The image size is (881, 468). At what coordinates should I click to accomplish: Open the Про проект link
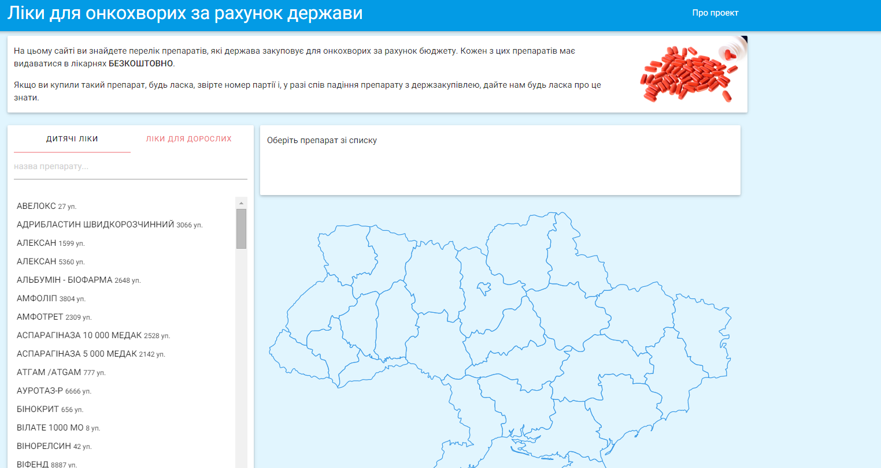pyautogui.click(x=715, y=13)
